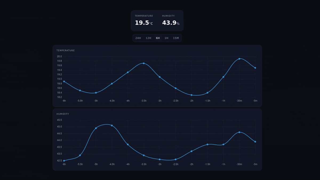Click the temperature peak point at -3.5h
Image resolution: width=320 pixels, height=180 pixels.
(x=143, y=63)
